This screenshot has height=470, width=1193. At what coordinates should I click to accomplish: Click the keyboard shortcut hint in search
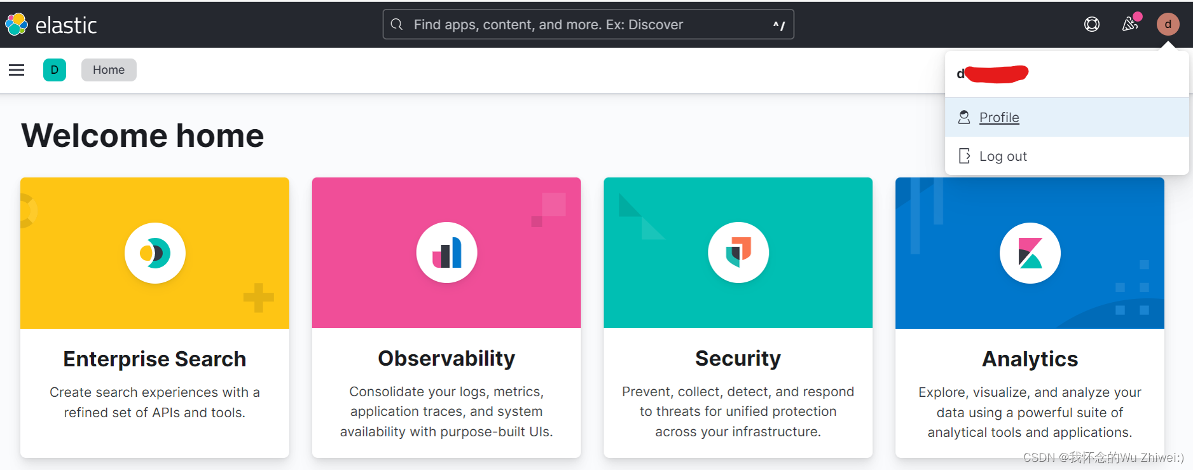779,25
